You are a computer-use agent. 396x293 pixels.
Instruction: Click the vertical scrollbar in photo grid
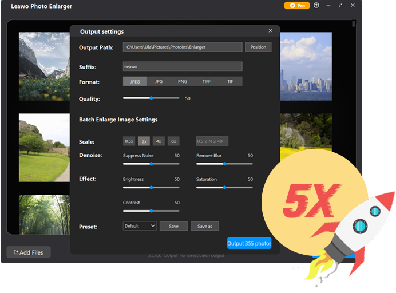pyautogui.click(x=354, y=24)
